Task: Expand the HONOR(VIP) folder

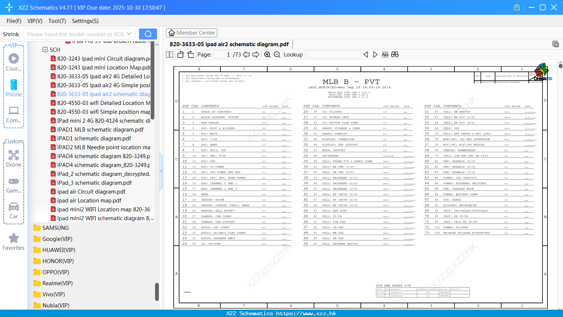Action: tap(54, 261)
